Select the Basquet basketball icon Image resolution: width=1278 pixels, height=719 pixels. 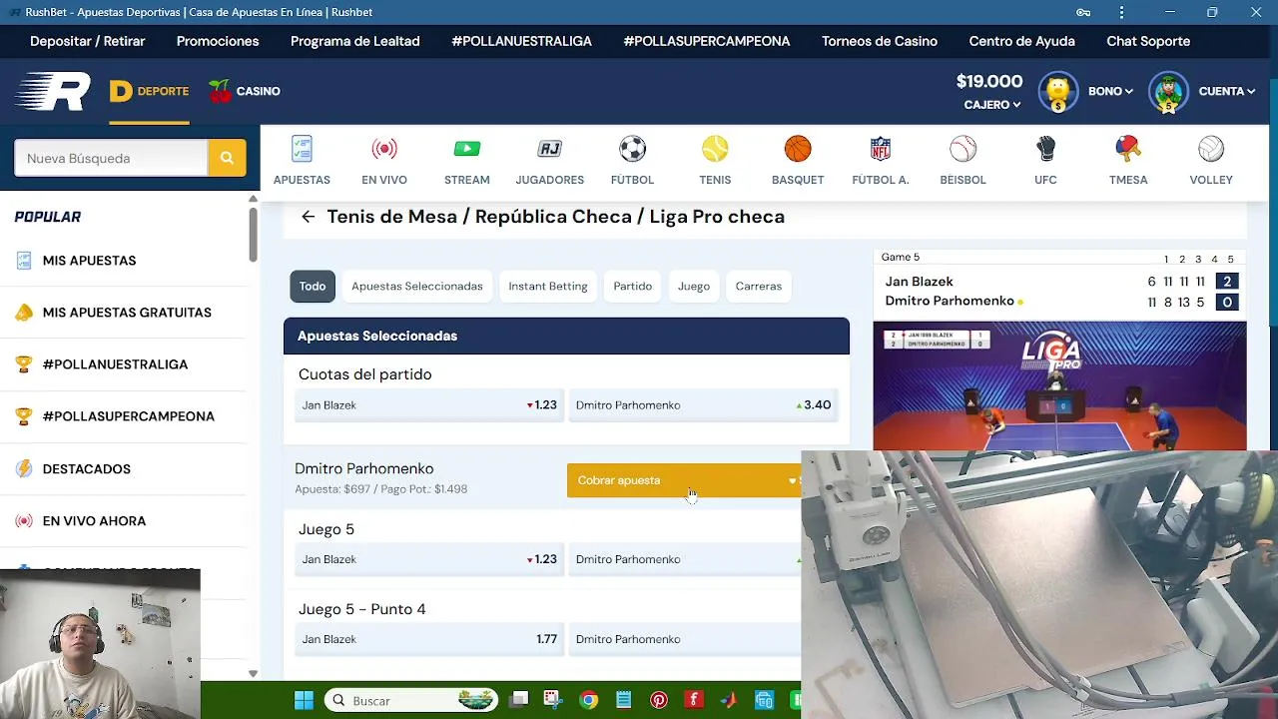click(x=798, y=149)
